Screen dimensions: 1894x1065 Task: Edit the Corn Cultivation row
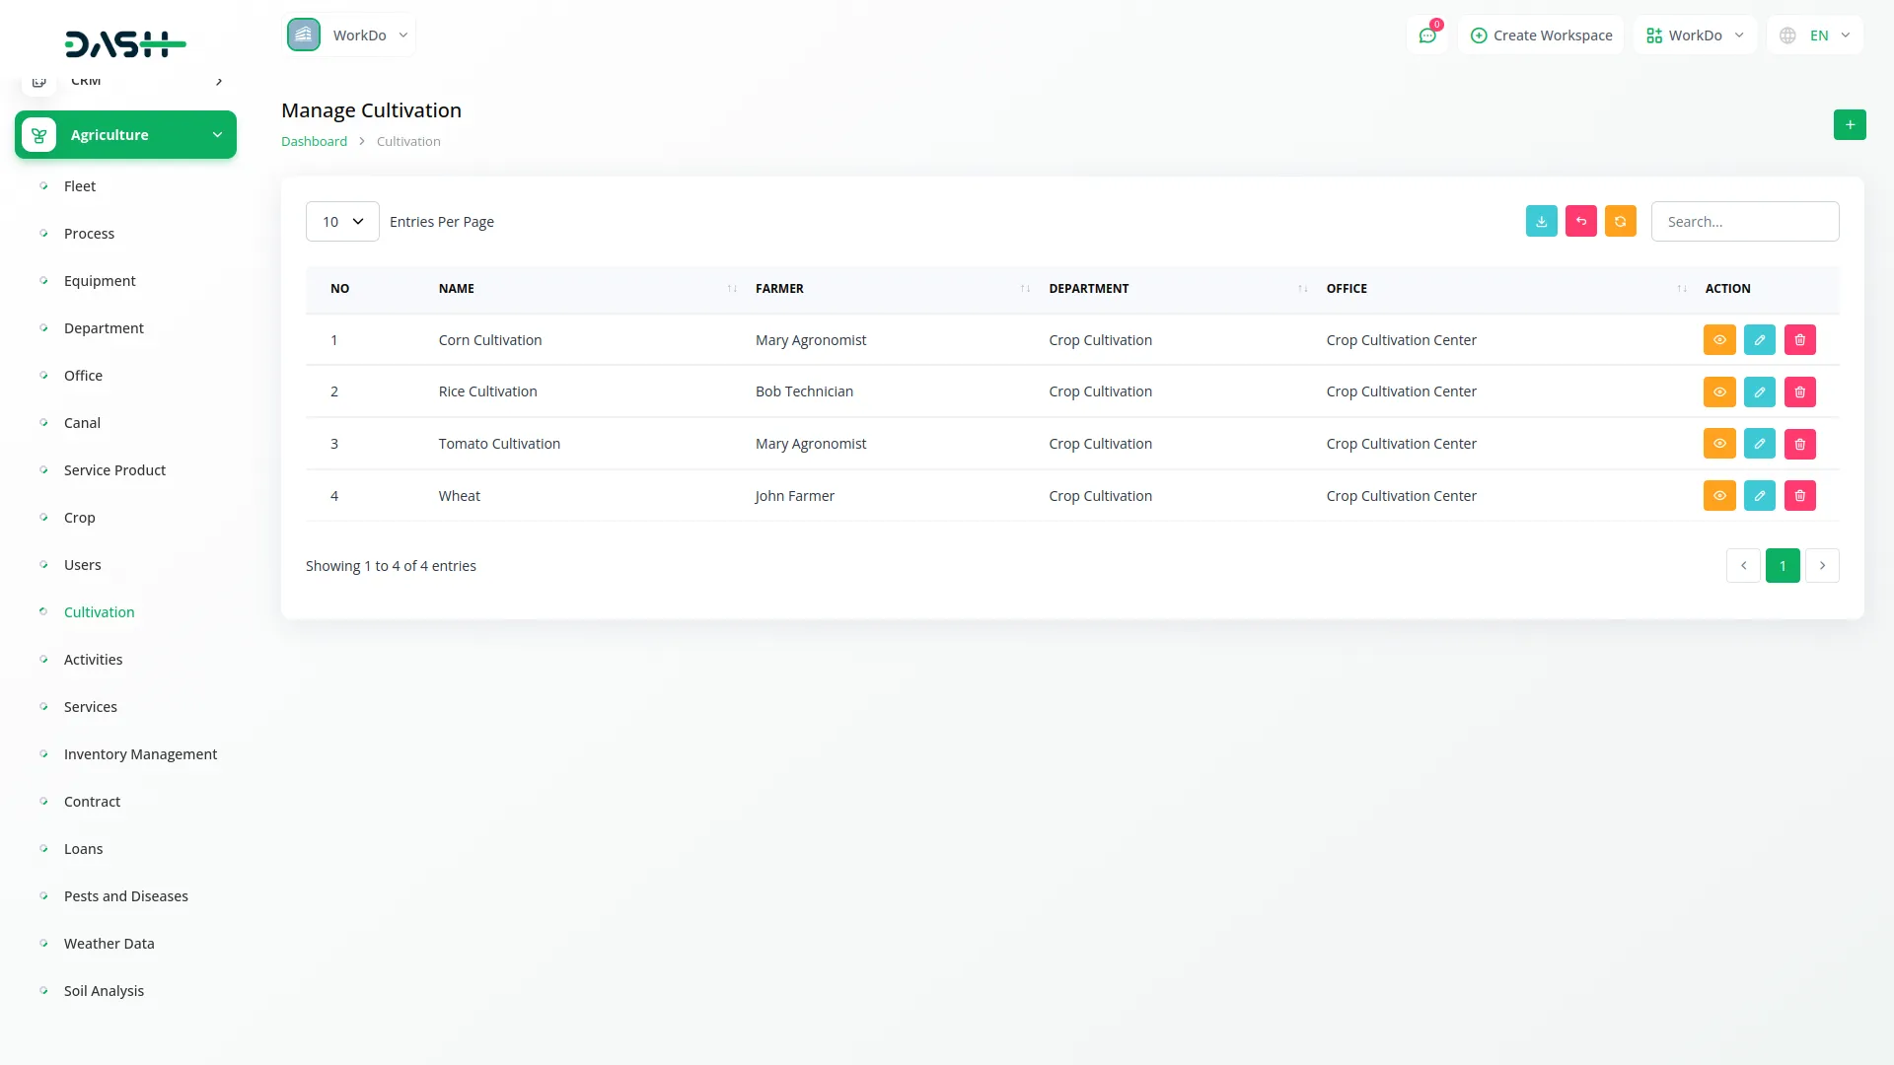tap(1759, 340)
